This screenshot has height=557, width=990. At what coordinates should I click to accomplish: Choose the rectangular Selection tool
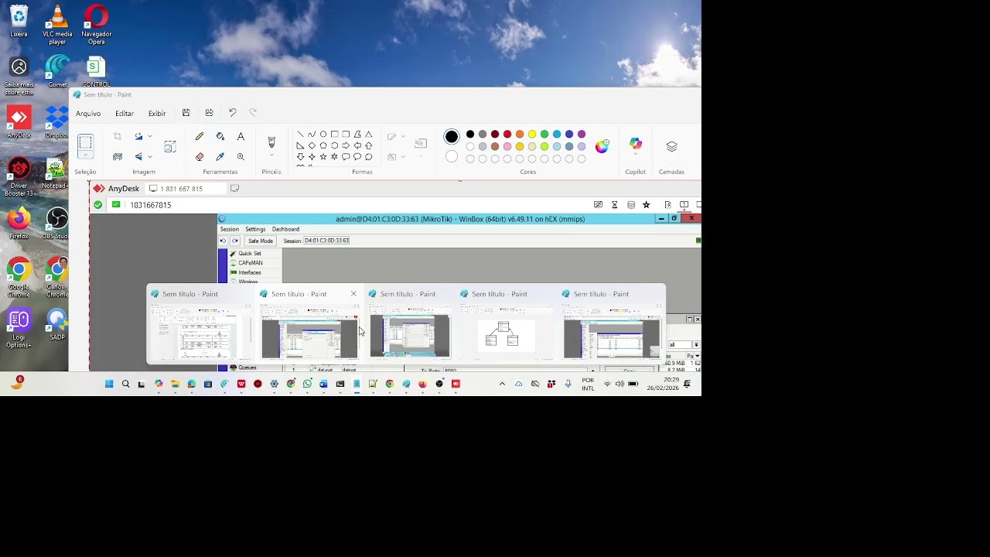pyautogui.click(x=85, y=142)
